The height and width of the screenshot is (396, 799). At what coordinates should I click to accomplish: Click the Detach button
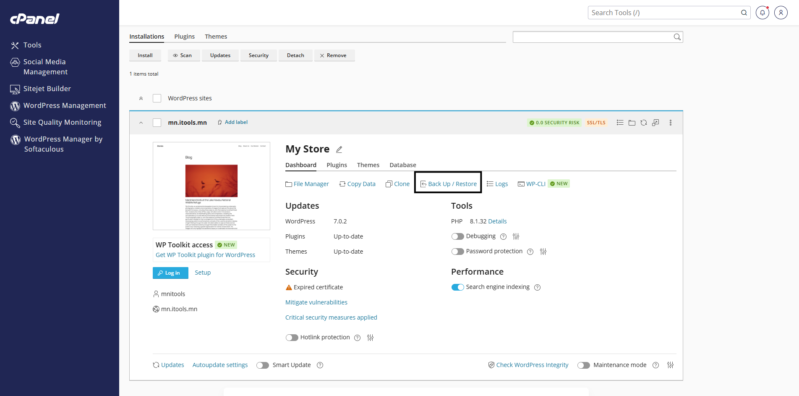click(295, 55)
